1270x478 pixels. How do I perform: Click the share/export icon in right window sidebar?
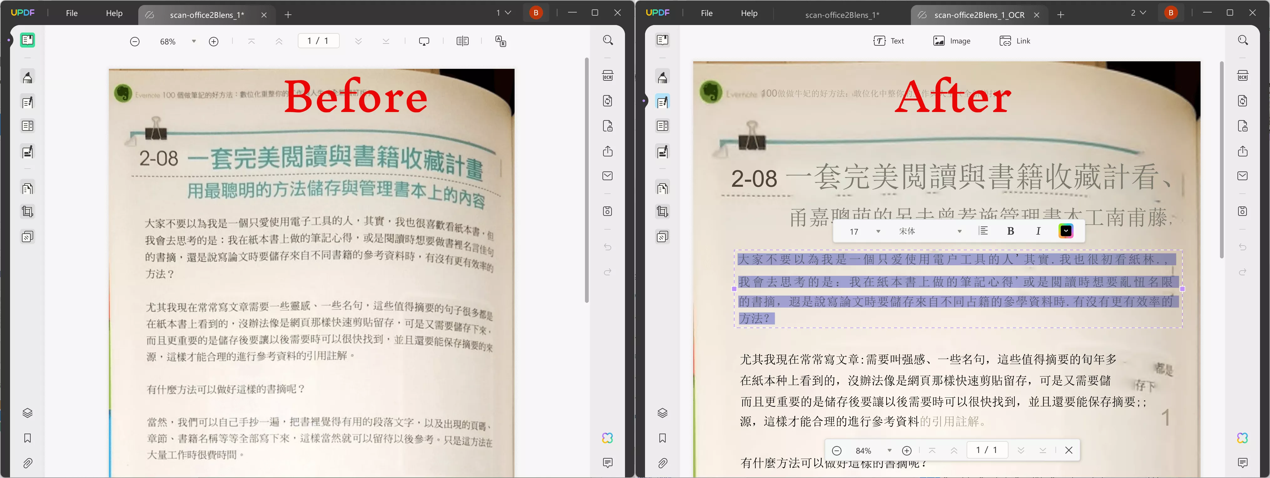1242,151
